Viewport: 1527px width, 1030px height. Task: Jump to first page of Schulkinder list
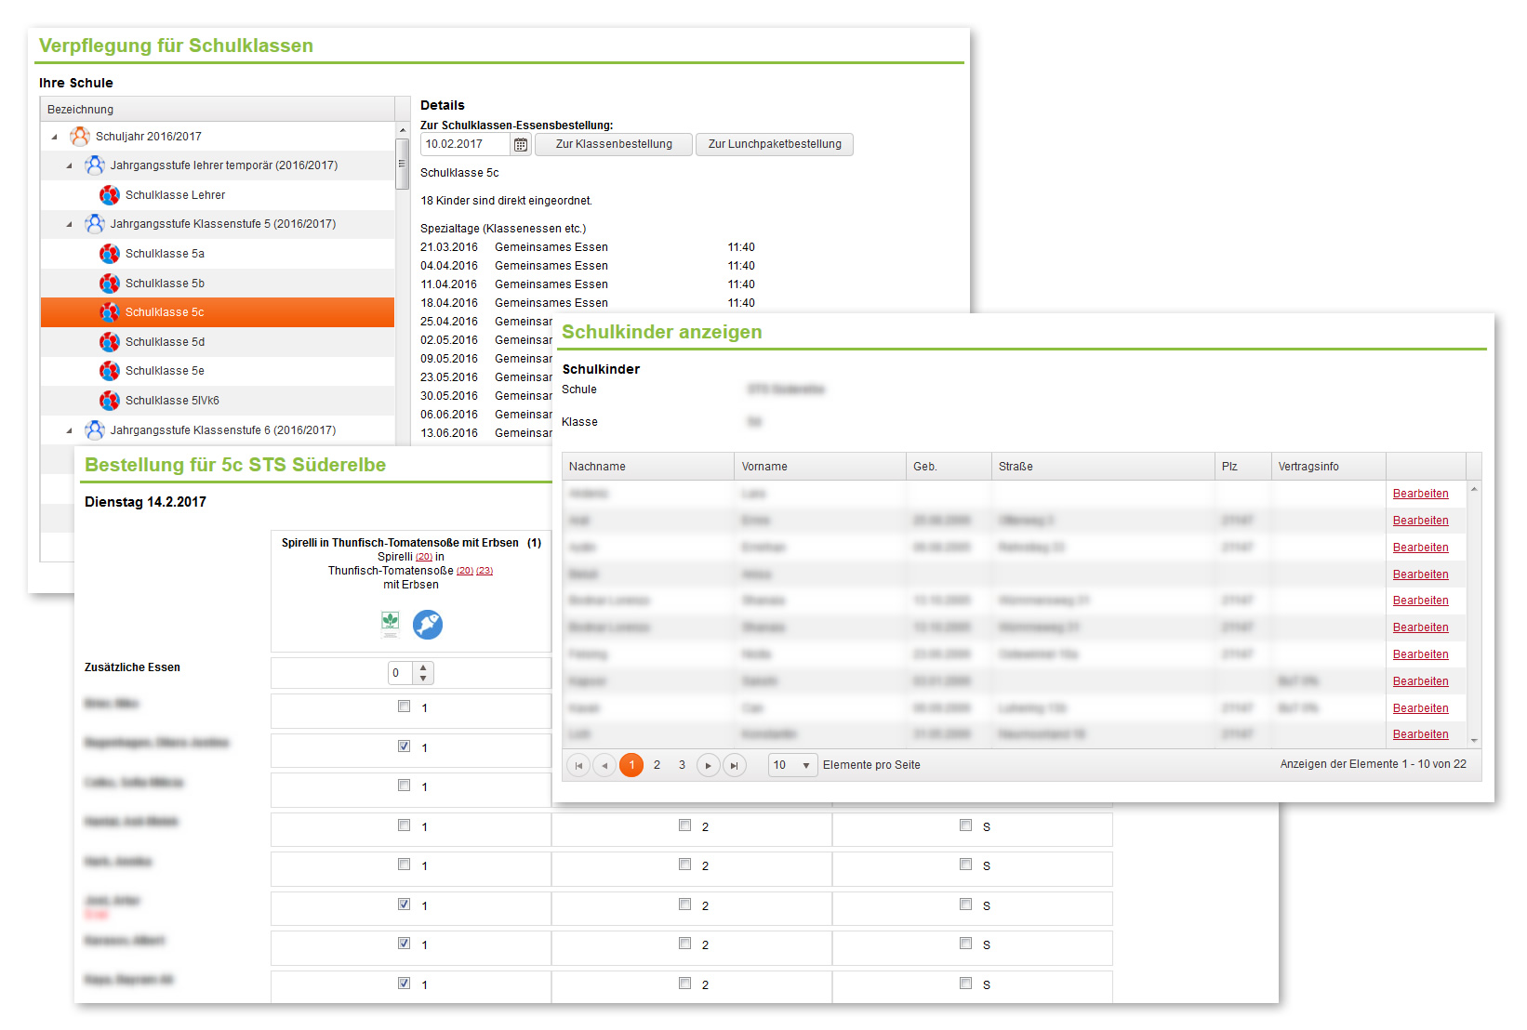pyautogui.click(x=578, y=765)
